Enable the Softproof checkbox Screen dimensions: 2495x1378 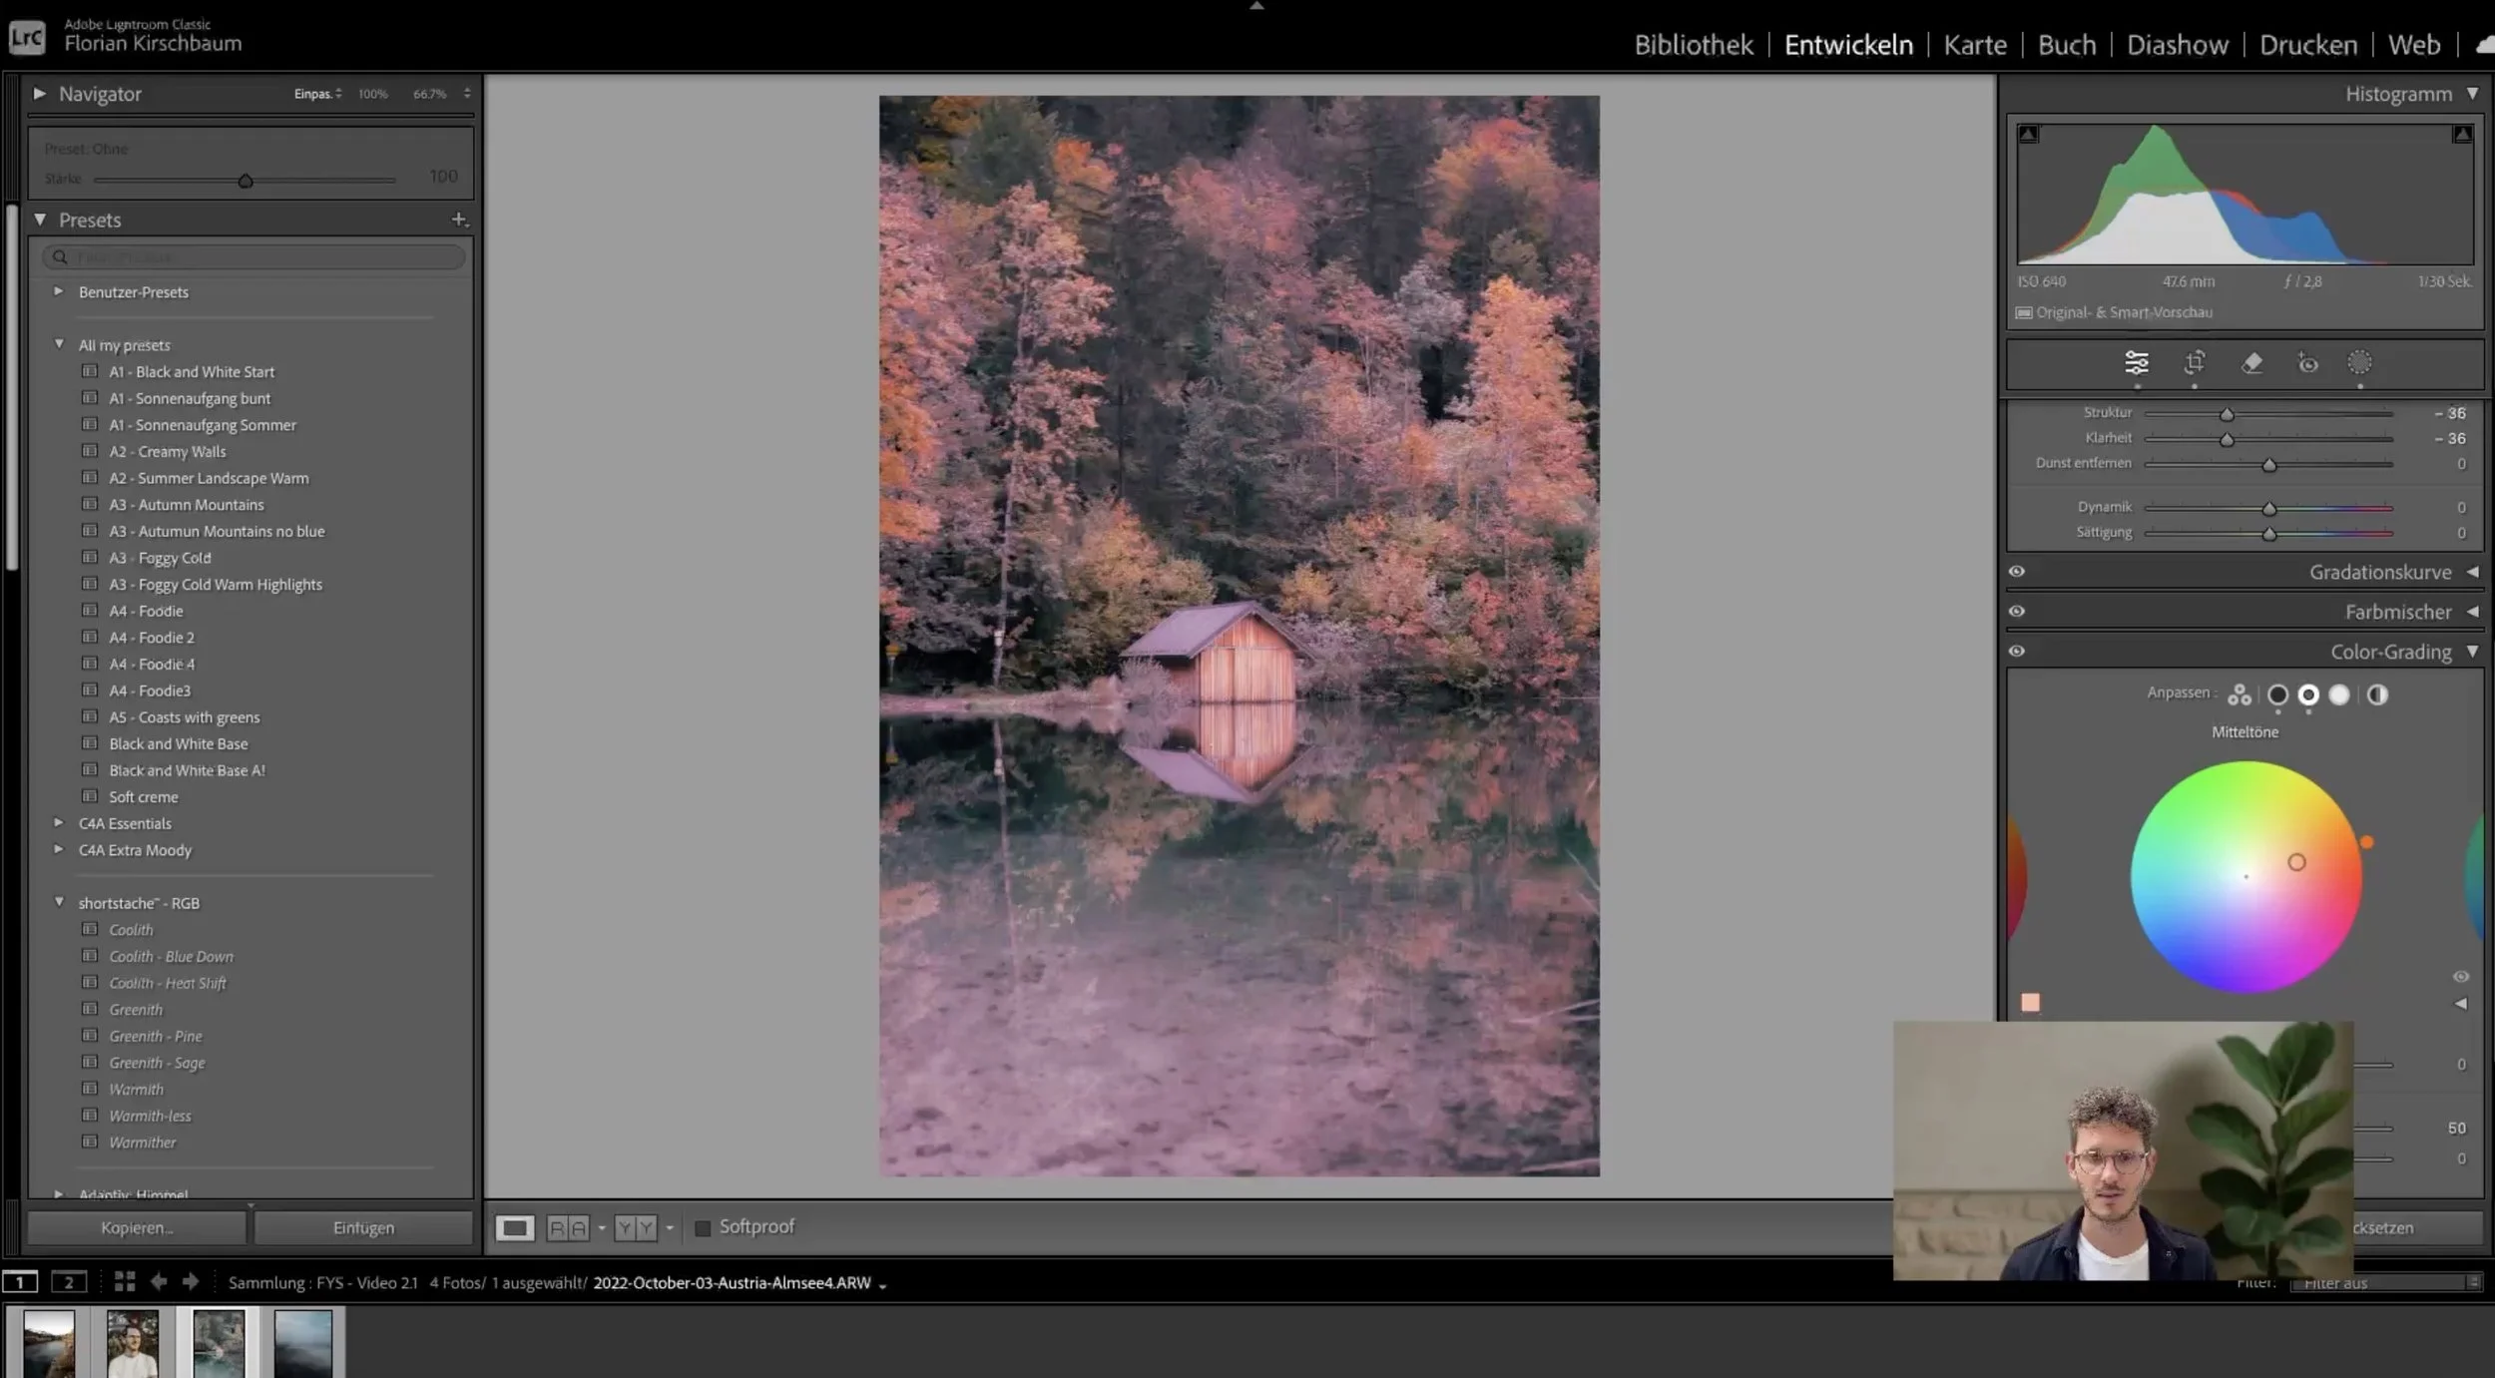click(x=703, y=1227)
